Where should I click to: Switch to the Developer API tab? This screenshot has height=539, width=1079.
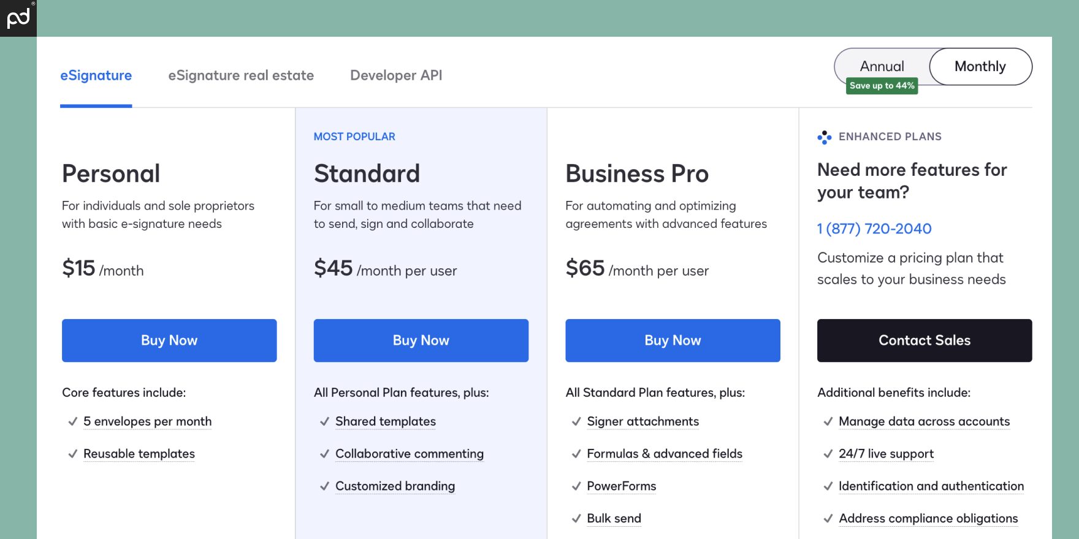[395, 75]
